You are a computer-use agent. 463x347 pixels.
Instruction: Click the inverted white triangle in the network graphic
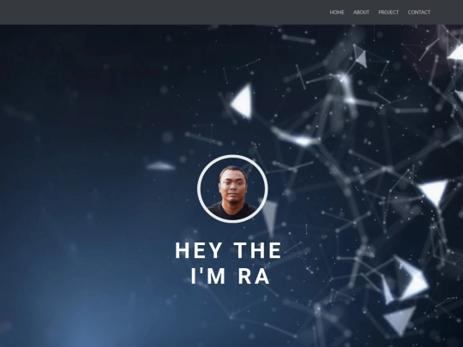[x=434, y=193]
